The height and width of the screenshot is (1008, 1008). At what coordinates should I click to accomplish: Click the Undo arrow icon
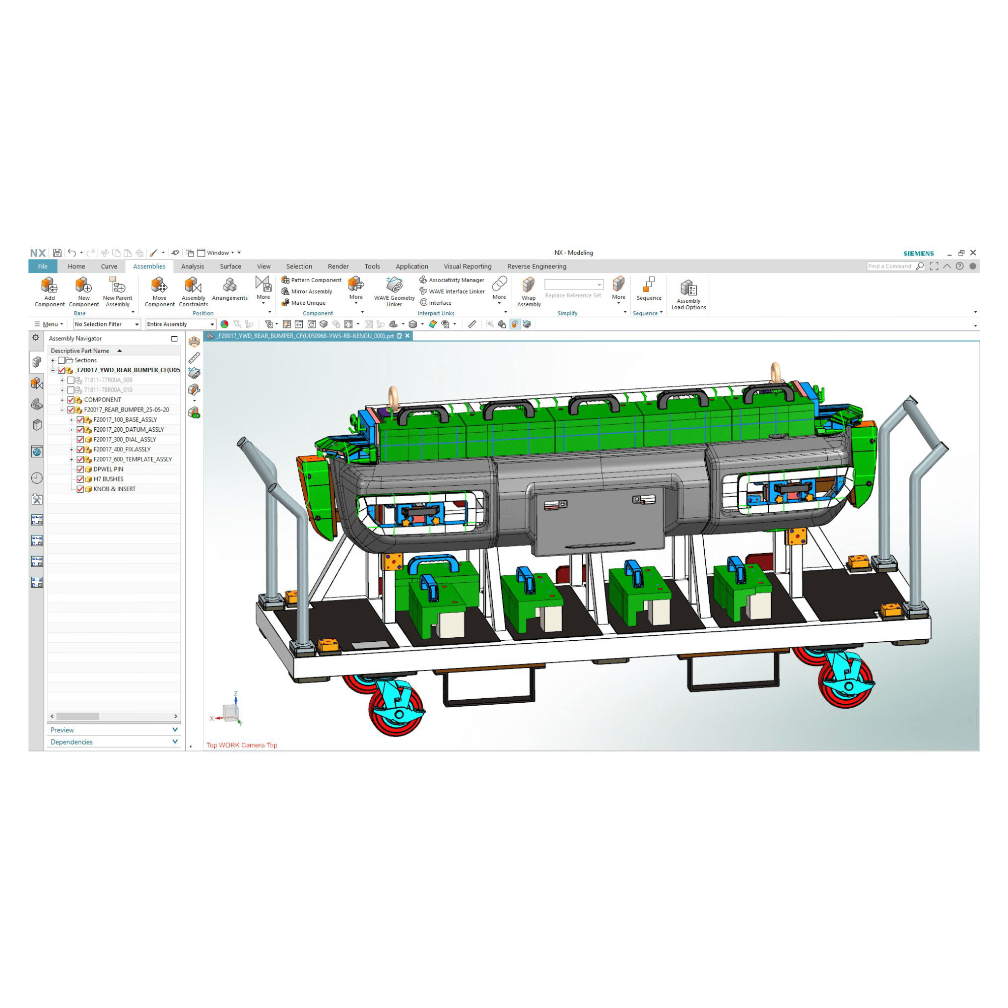tap(72, 252)
